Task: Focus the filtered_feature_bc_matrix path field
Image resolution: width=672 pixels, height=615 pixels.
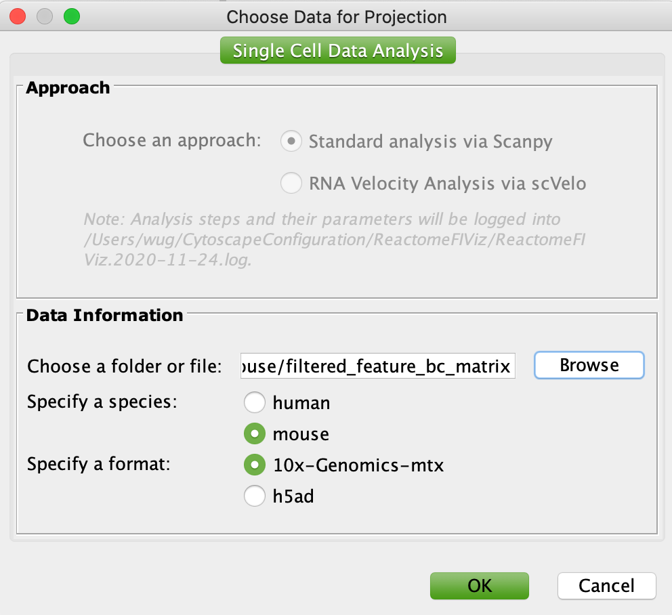Action: (377, 366)
